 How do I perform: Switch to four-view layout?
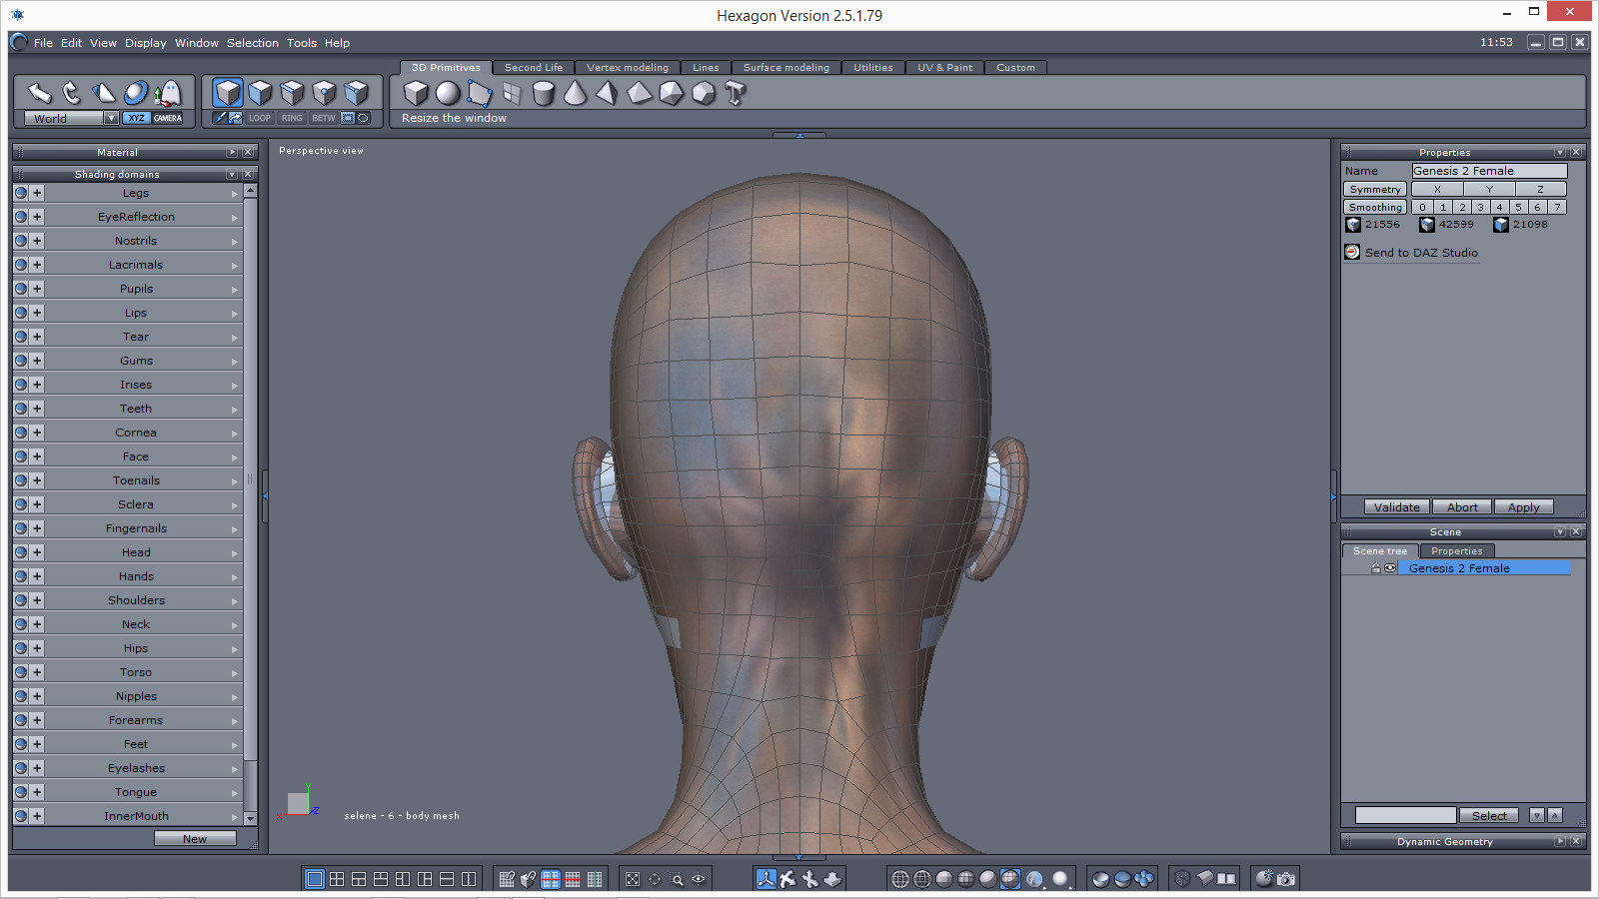[337, 879]
